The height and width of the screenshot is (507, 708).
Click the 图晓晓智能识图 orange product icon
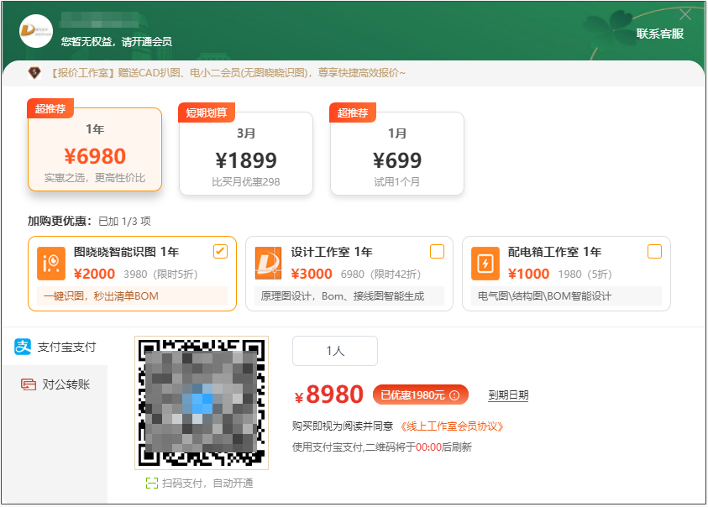51,264
